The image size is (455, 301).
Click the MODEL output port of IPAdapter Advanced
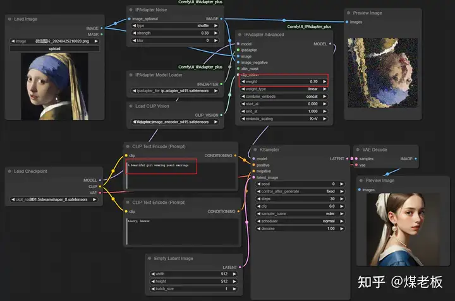pos(331,44)
